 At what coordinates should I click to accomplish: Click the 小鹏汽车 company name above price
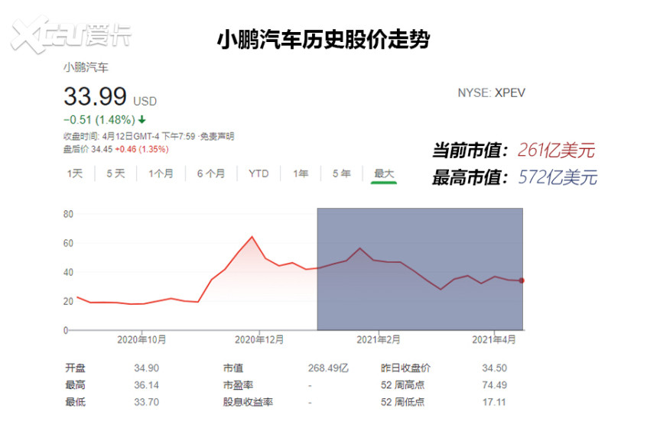[x=86, y=67]
